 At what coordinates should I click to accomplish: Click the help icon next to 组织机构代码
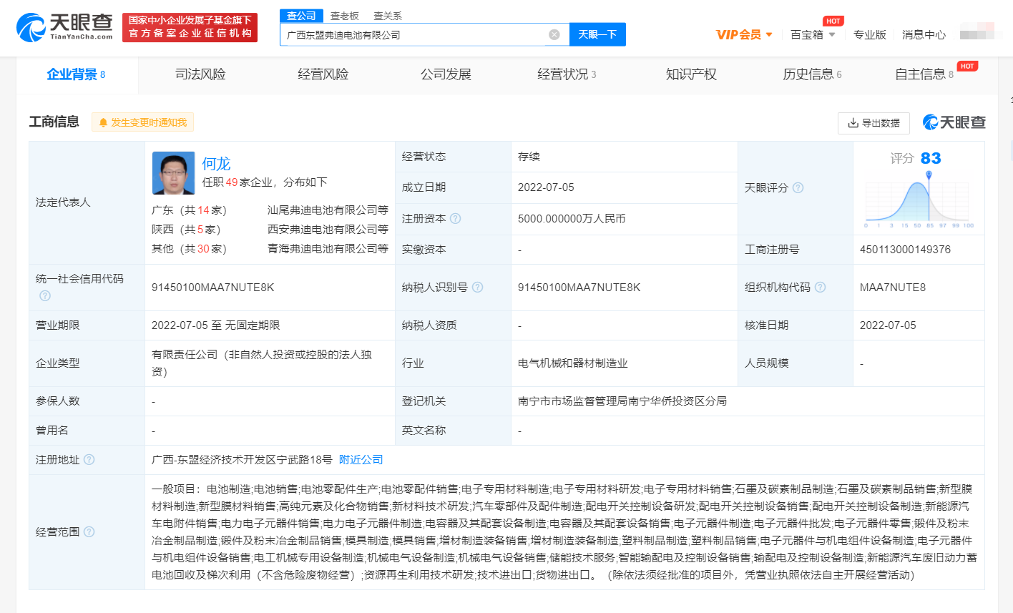coord(820,287)
